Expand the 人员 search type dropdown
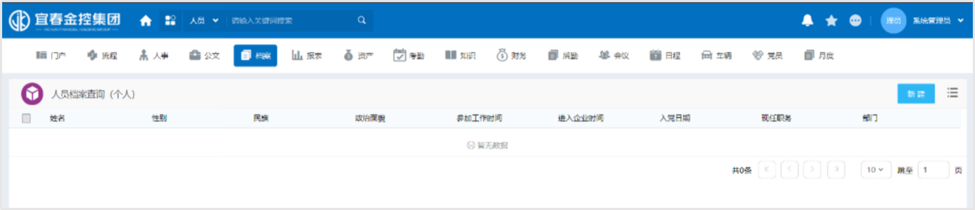 click(x=204, y=20)
